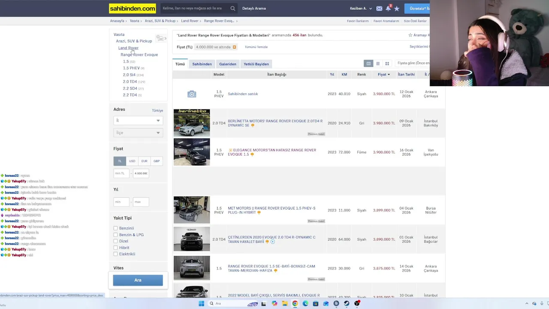Click the max price input showing 4.000.000
Viewport: 549px width, 309px height.
(141, 173)
